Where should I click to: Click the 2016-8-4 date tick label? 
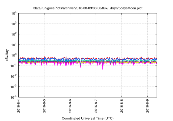[x=19, y=106]
